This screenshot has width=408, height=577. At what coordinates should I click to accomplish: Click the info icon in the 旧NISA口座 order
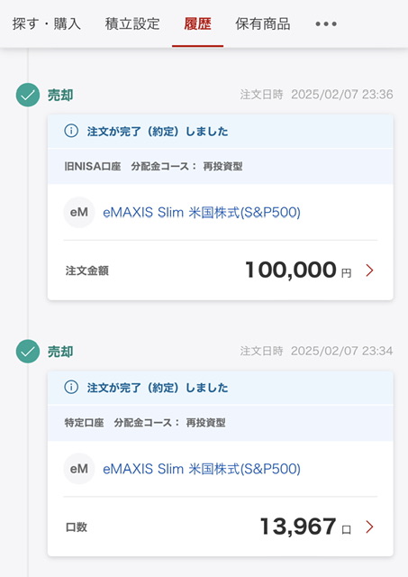[x=71, y=131]
